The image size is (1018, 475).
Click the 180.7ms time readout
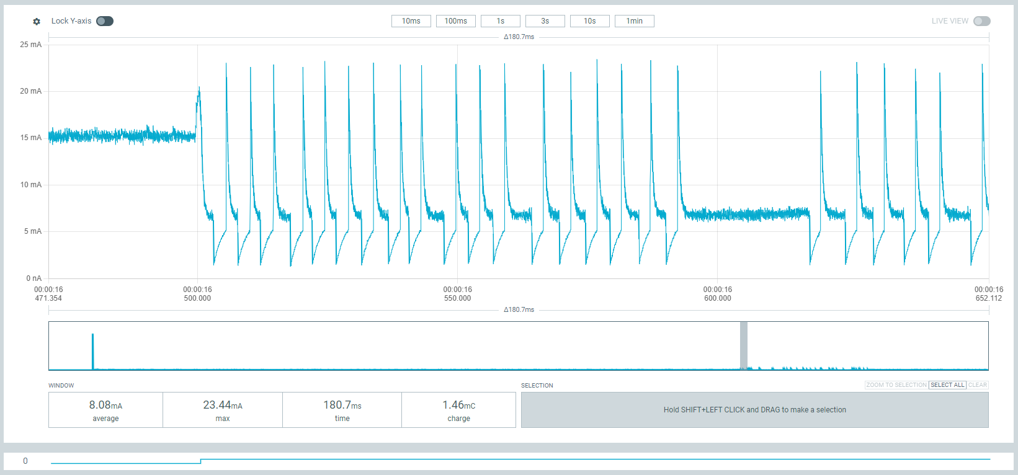342,410
